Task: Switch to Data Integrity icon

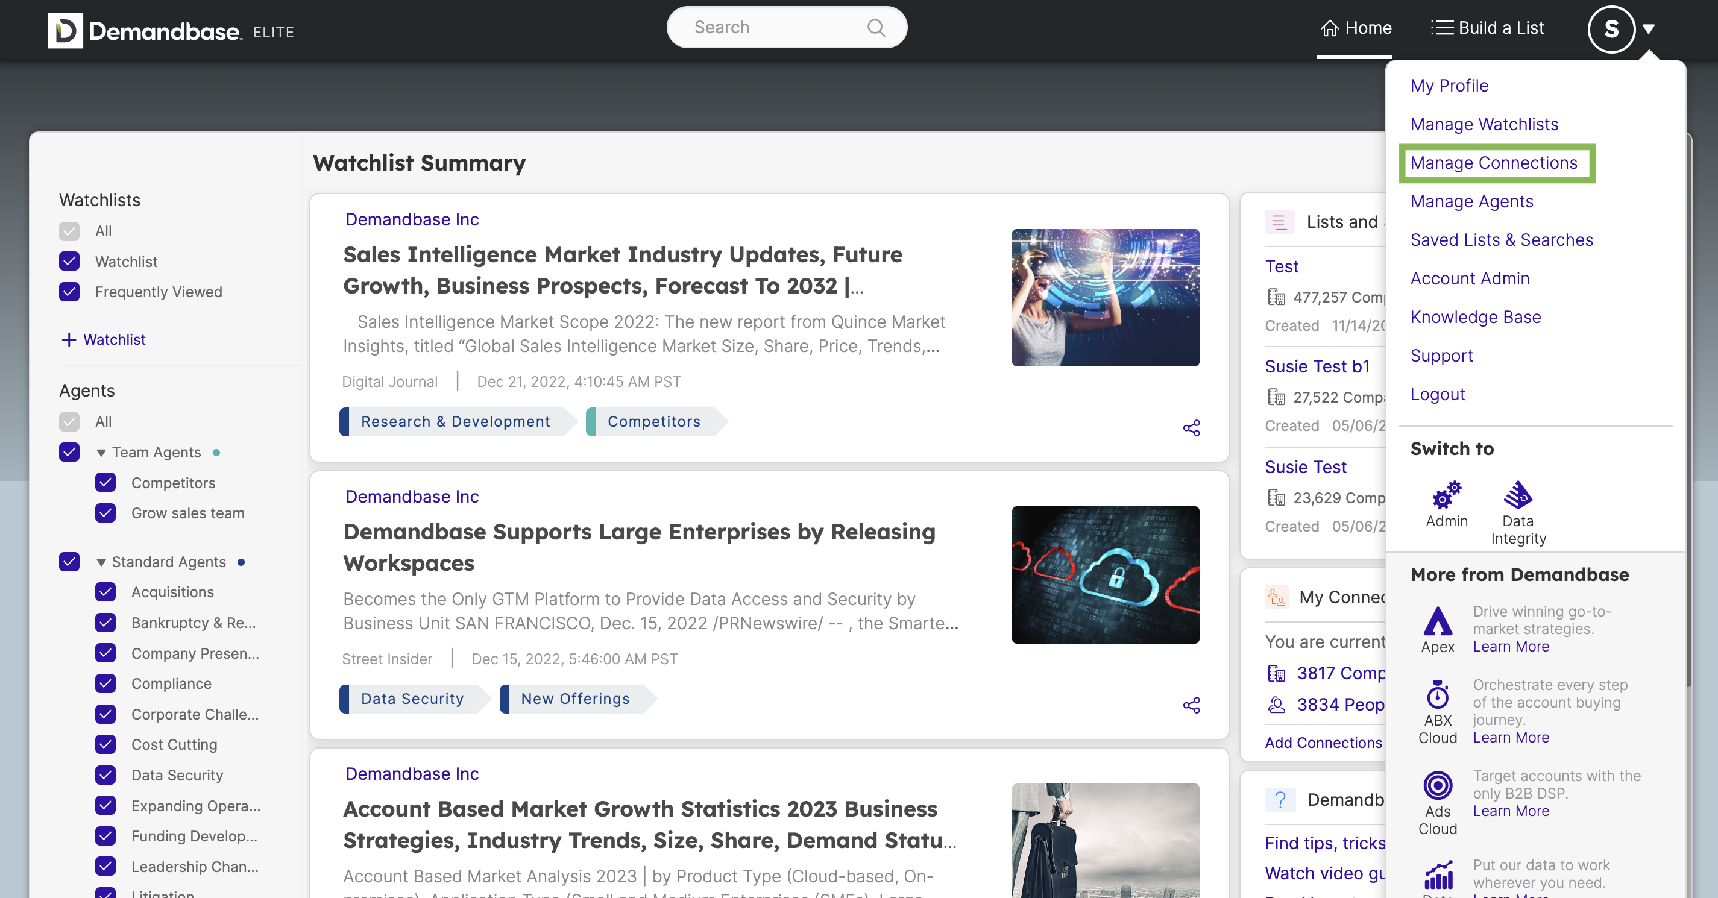Action: [1518, 495]
